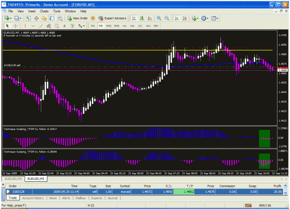Viewport: 290px width, 209px height.
Task: Click the Expert Advisors button
Action: click(x=112, y=18)
